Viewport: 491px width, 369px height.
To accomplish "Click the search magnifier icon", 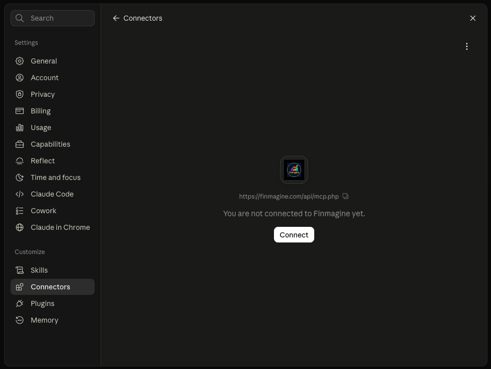I will tap(20, 18).
